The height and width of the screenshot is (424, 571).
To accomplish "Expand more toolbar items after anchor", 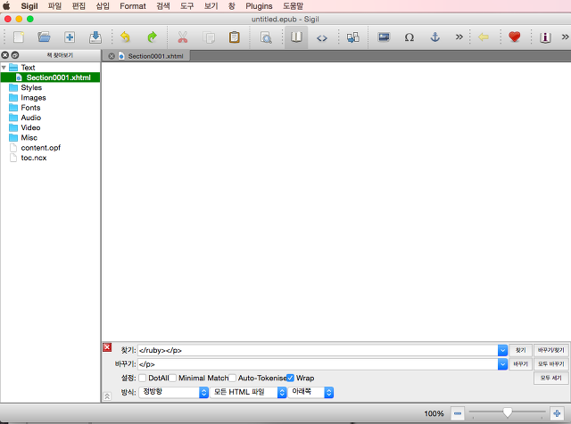I will [459, 37].
